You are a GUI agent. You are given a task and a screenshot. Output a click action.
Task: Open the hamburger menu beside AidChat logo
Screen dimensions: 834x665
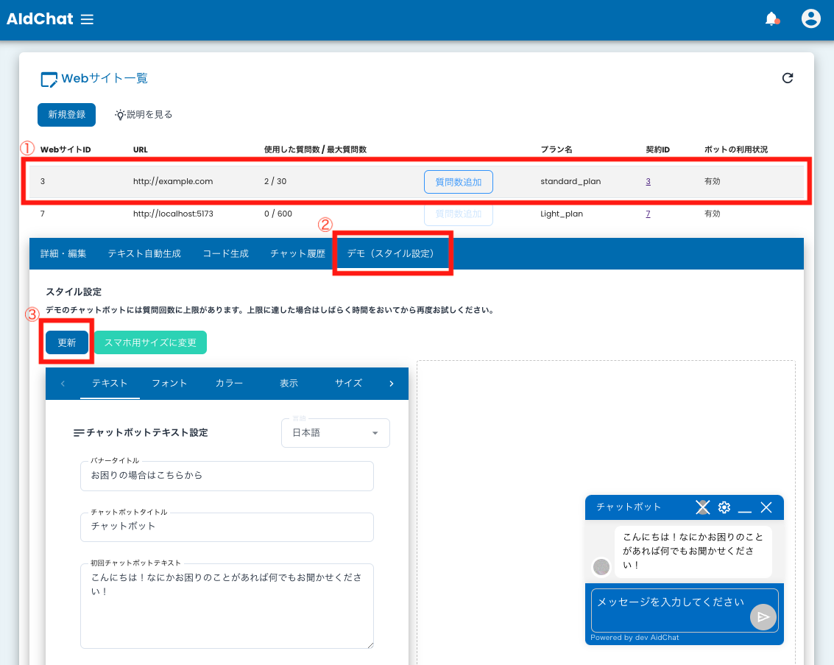pyautogui.click(x=87, y=19)
